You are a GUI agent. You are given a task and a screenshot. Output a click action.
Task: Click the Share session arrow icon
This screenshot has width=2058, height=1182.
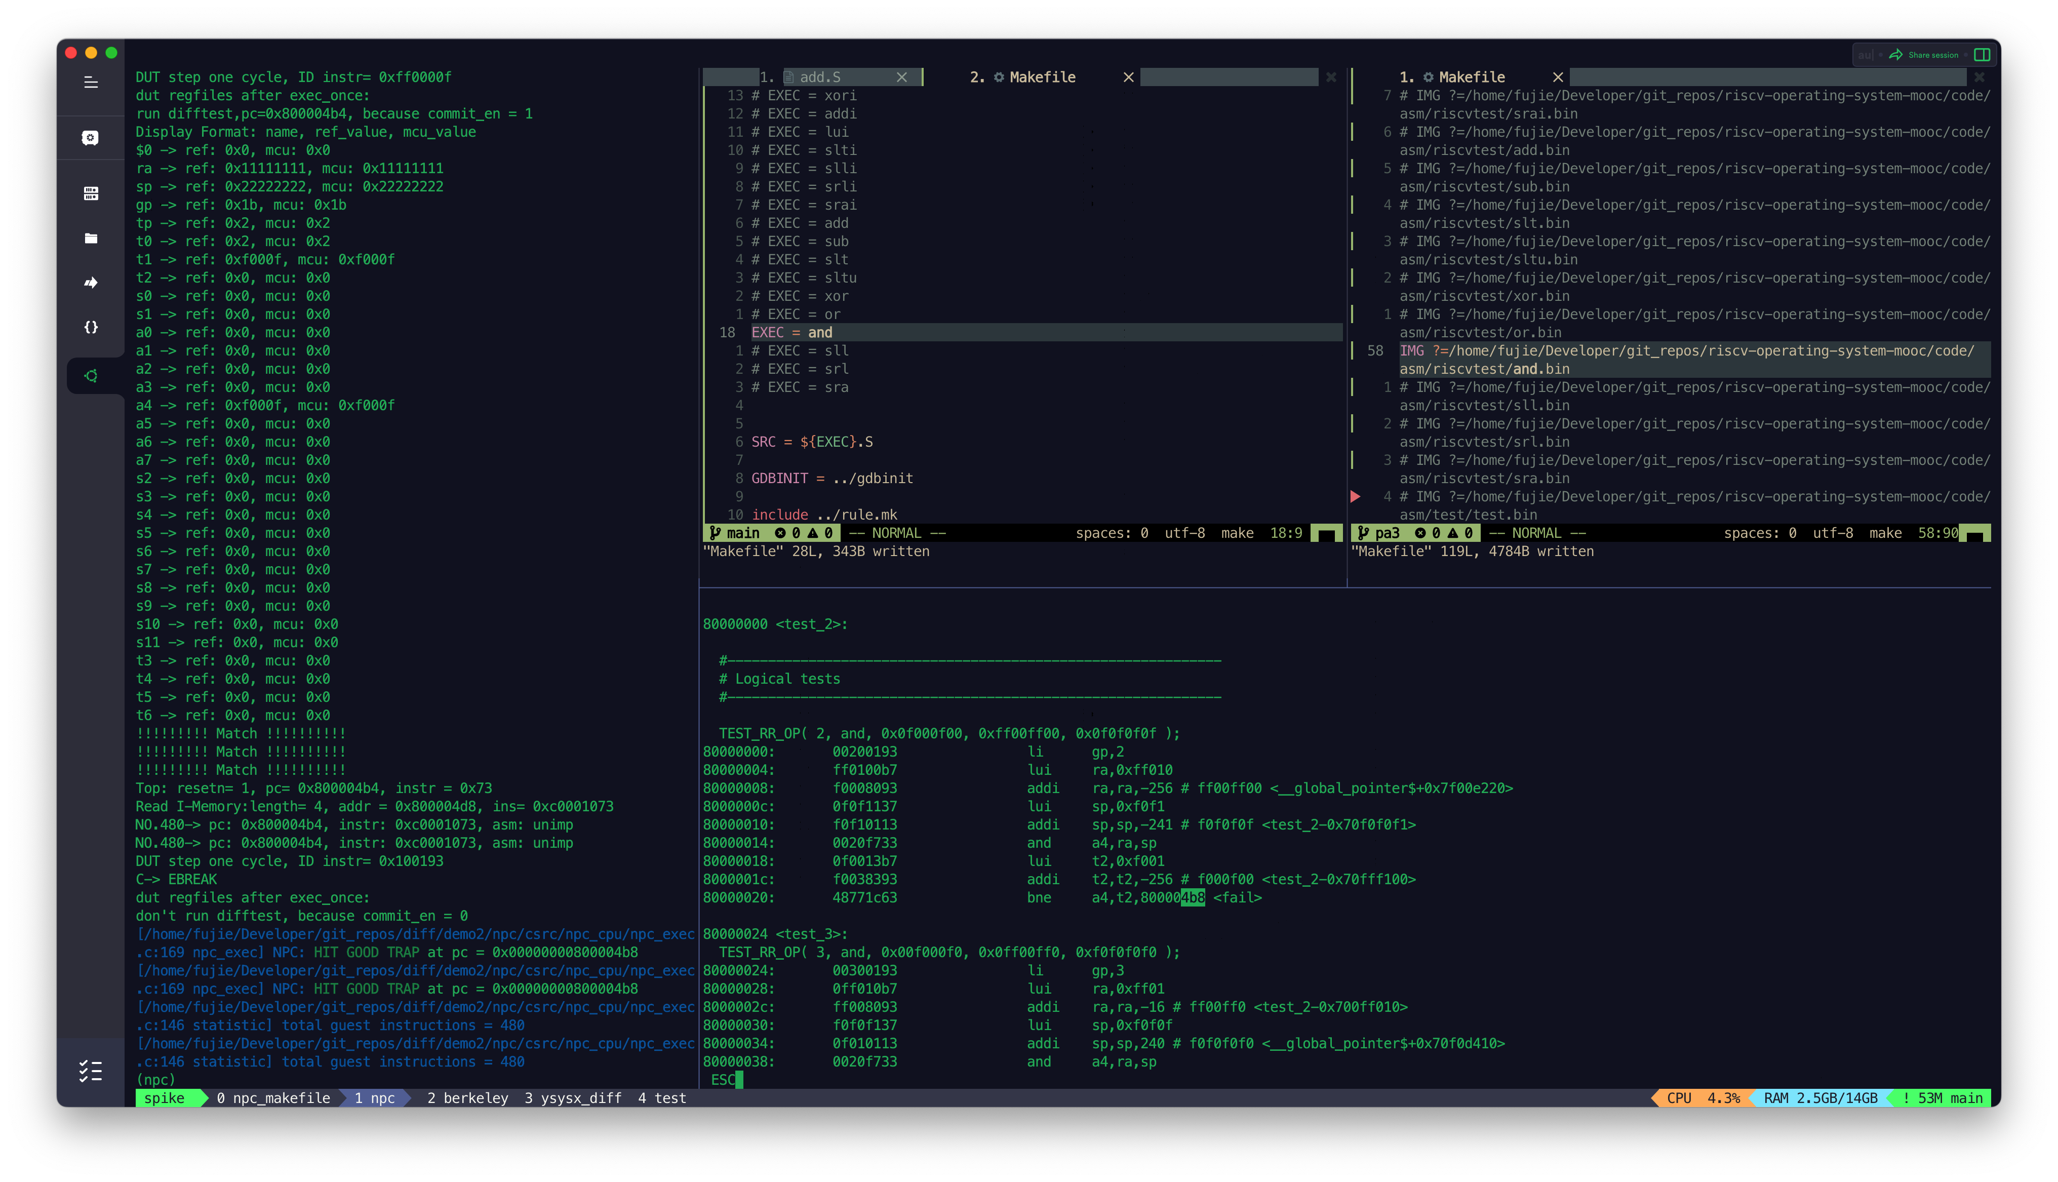1895,54
